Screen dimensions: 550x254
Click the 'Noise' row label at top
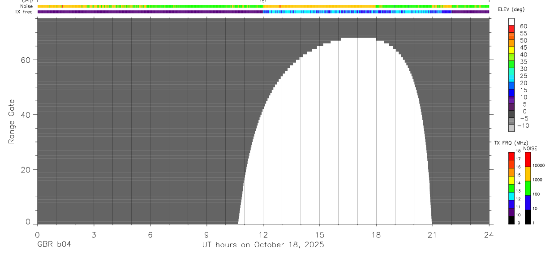point(26,6)
